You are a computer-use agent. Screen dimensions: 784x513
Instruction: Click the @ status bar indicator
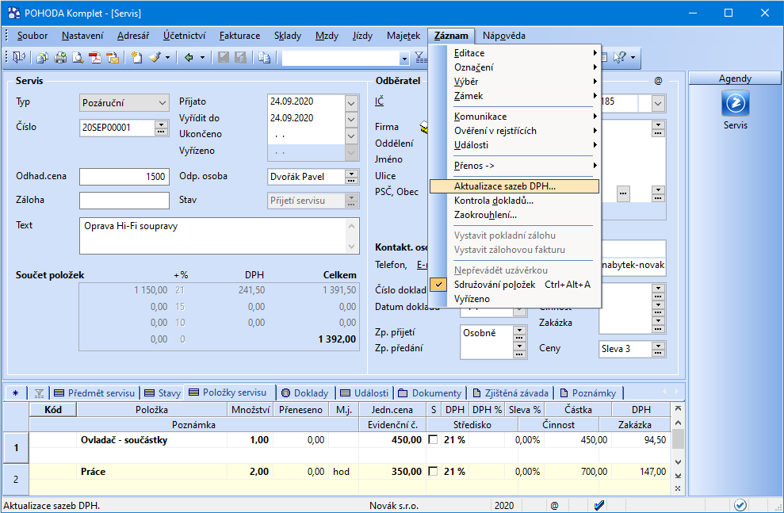pos(554,506)
